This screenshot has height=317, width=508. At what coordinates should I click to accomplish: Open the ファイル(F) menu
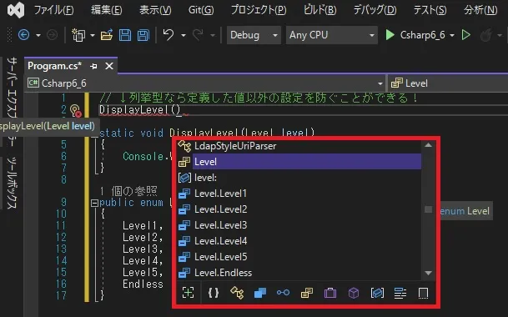[x=53, y=10]
